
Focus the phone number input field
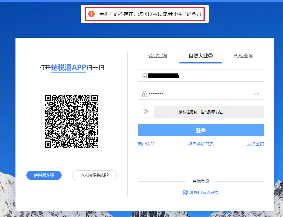pyautogui.click(x=212, y=76)
